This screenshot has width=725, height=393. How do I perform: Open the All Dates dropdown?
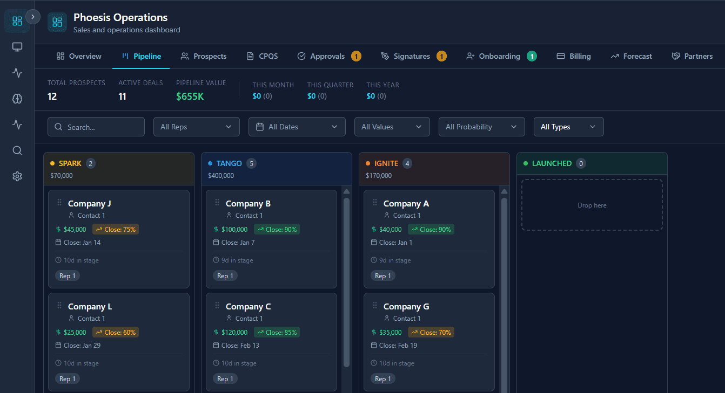pyautogui.click(x=297, y=127)
